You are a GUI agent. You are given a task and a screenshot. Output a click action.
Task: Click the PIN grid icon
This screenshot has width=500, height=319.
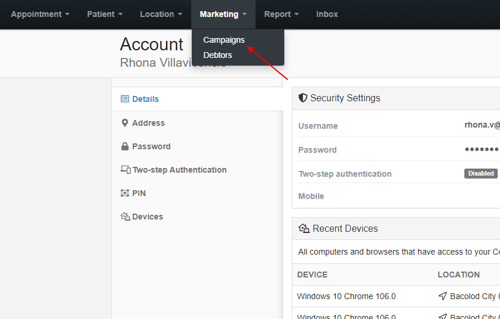pos(125,193)
